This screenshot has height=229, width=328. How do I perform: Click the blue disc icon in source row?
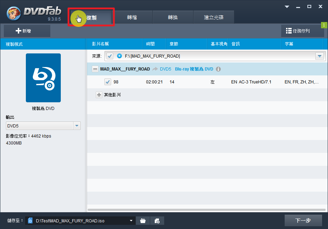point(119,56)
